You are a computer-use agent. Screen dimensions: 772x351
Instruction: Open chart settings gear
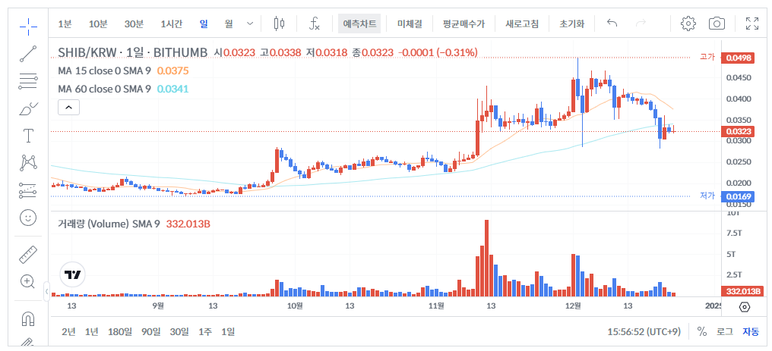click(688, 24)
